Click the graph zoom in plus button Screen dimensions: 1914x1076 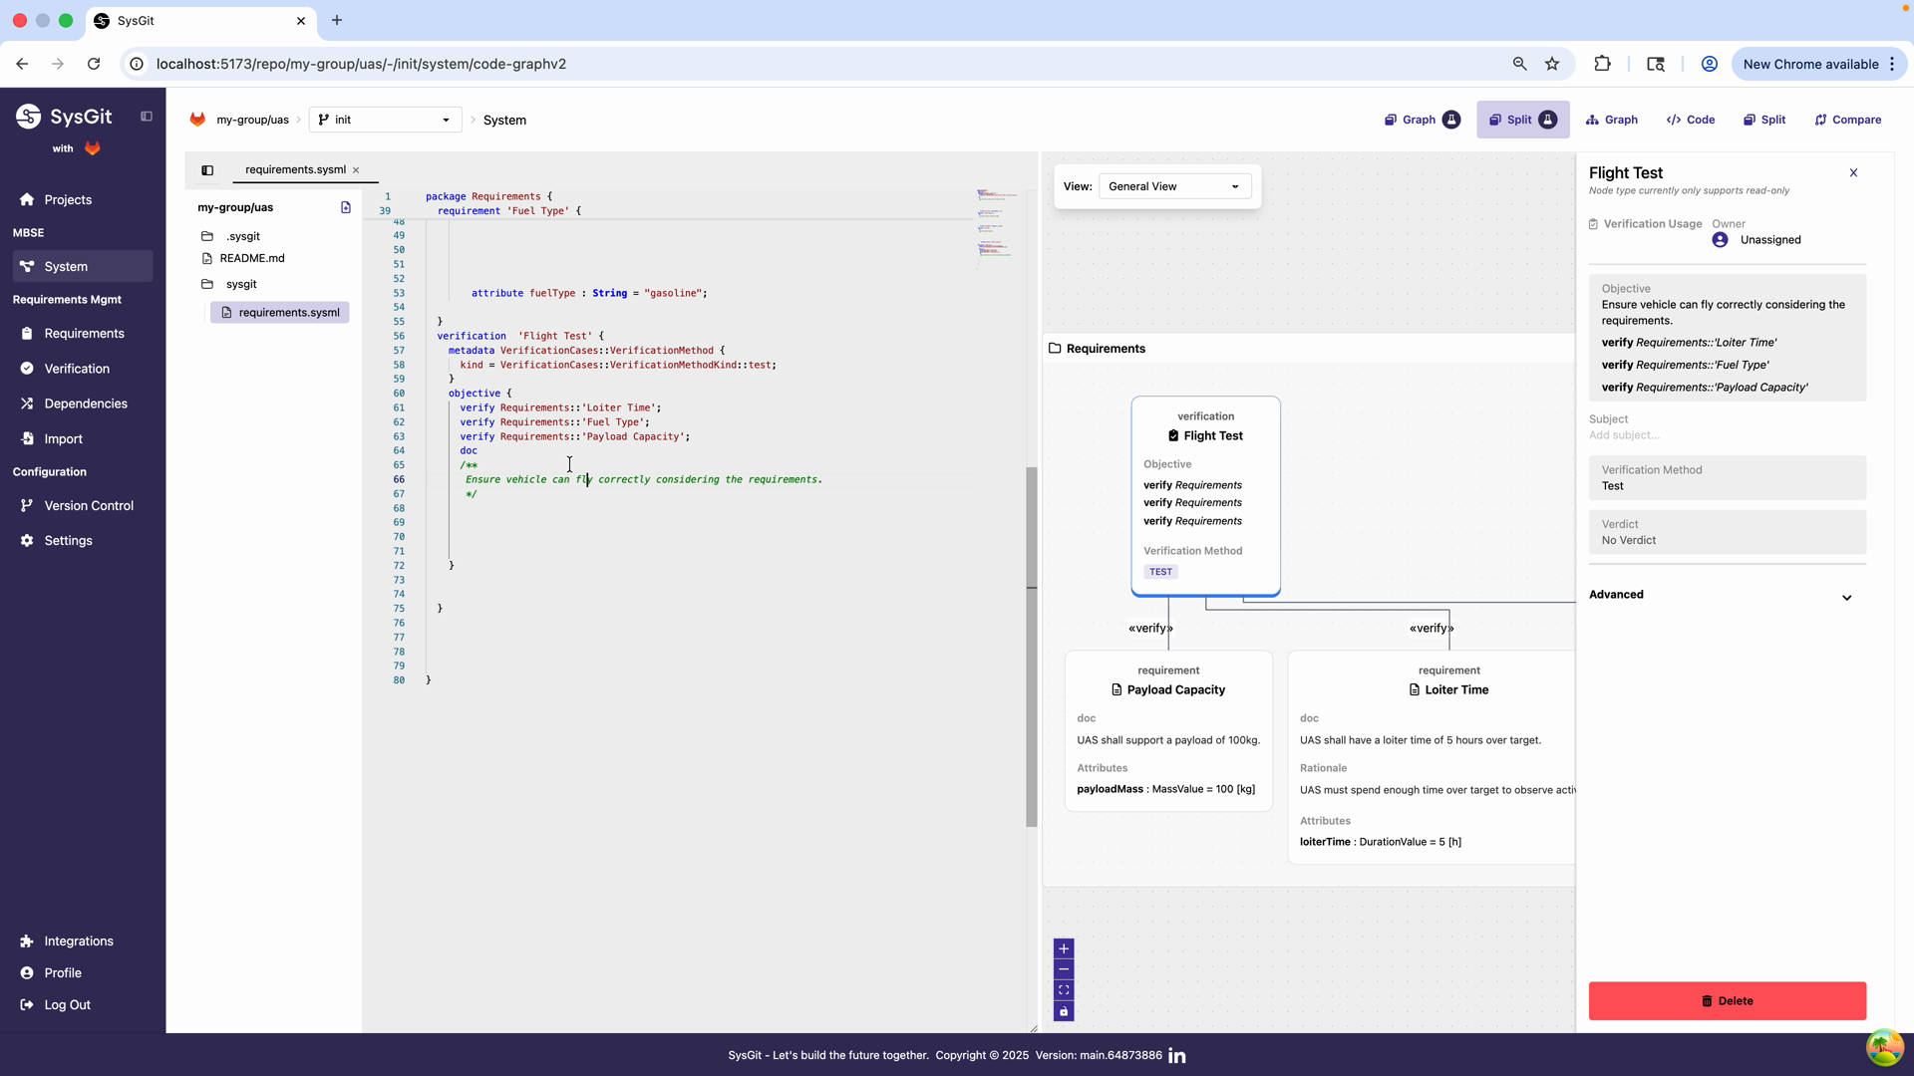click(1064, 948)
